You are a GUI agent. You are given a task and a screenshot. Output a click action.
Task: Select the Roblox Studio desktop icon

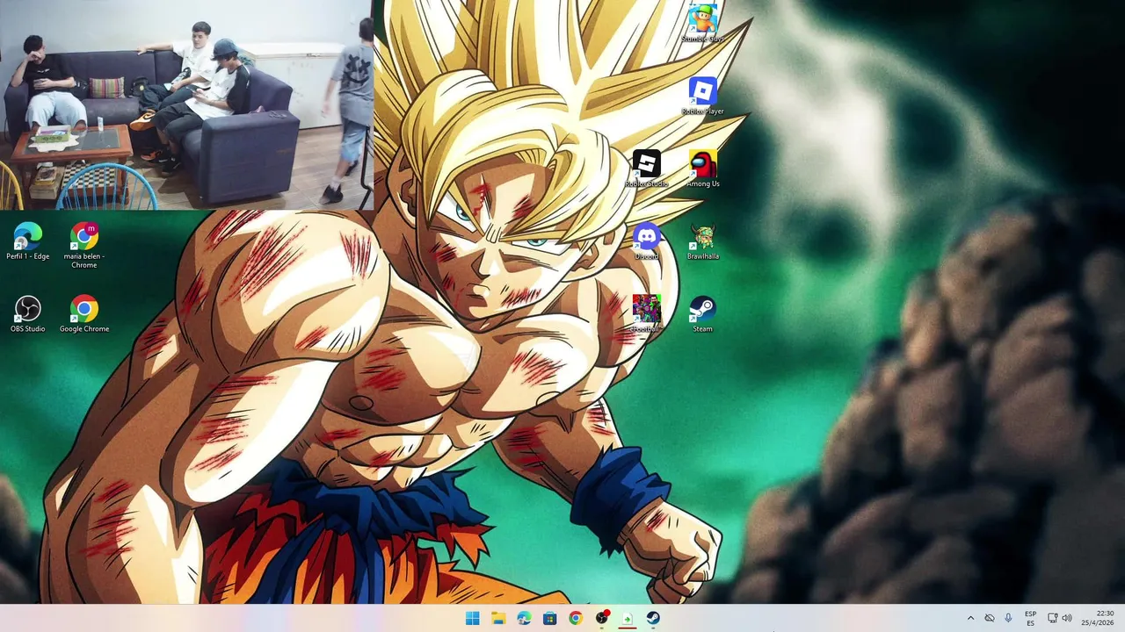pyautogui.click(x=646, y=169)
